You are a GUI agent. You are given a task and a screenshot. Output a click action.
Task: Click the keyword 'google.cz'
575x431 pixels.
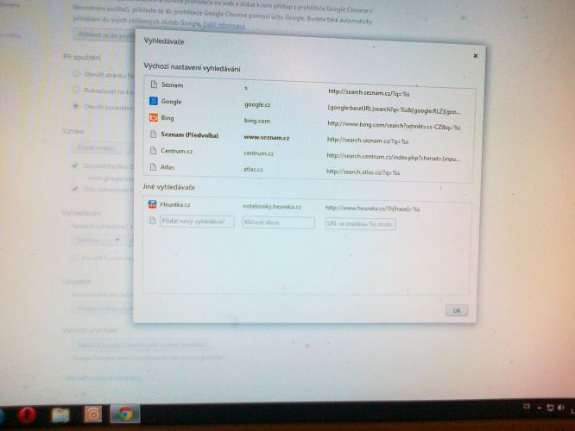click(257, 104)
